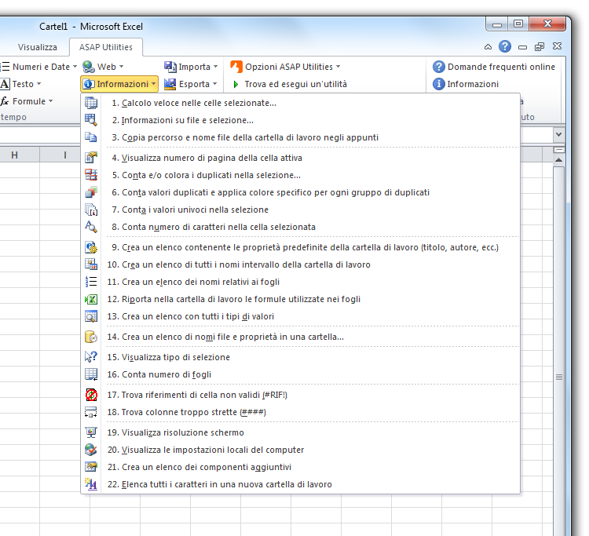This screenshot has height=536, width=589.
Task: Select column I header
Action: tap(65, 155)
